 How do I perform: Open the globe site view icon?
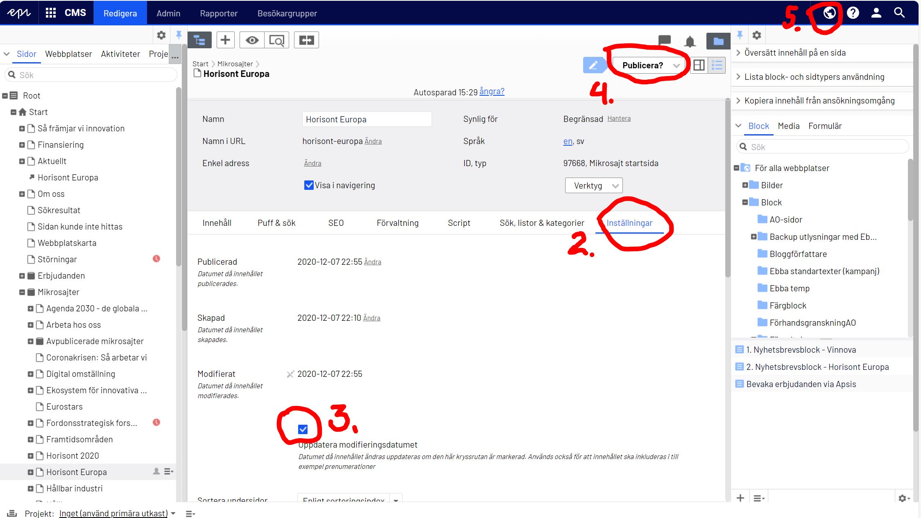pos(829,13)
